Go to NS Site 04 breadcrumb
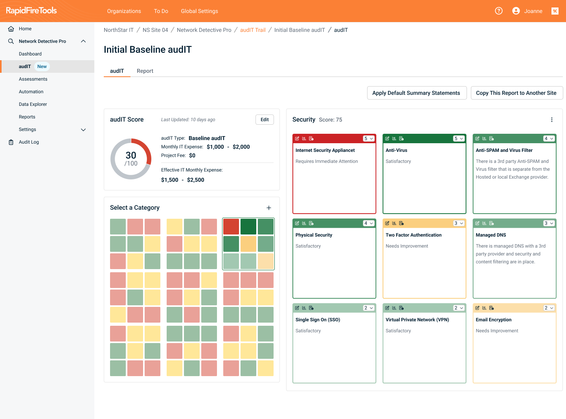This screenshot has width=566, height=419. [x=155, y=30]
